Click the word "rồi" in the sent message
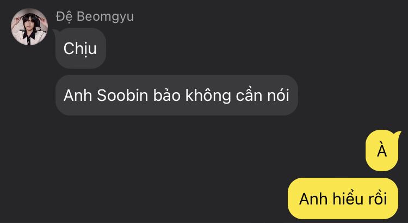408x223 pixels. point(377,198)
